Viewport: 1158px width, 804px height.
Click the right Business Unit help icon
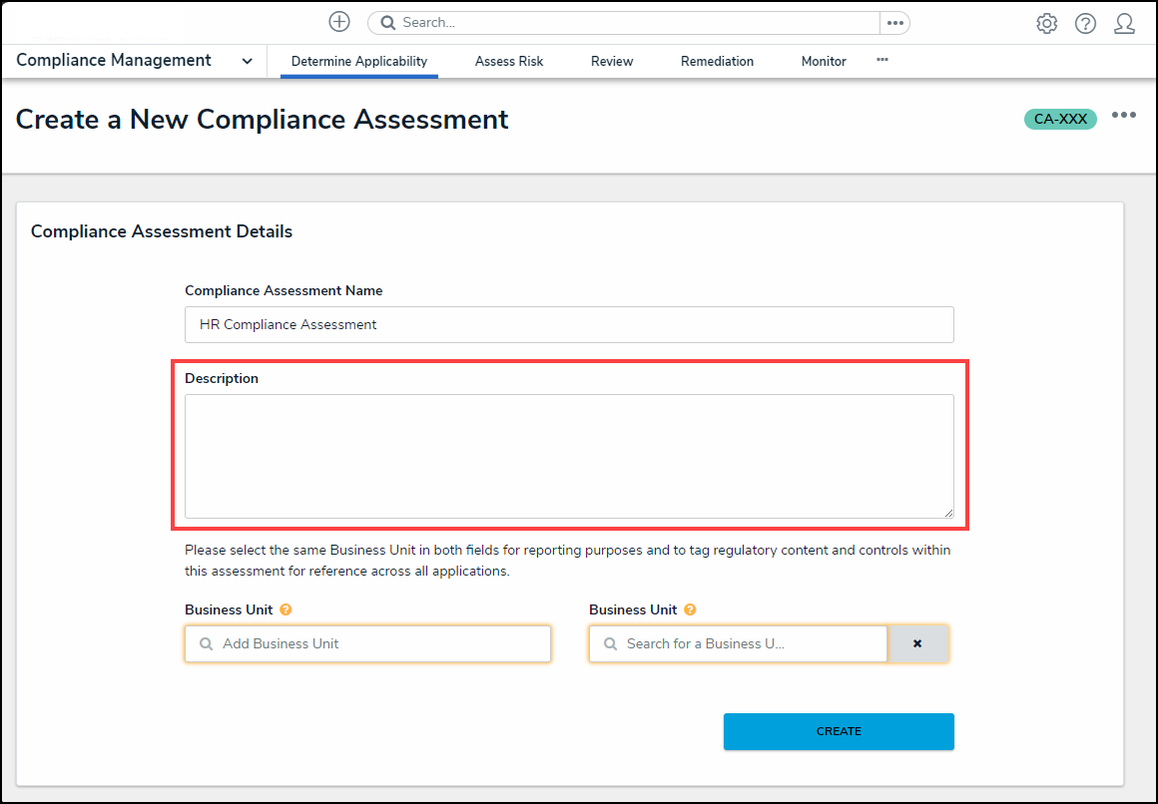pyautogui.click(x=690, y=609)
